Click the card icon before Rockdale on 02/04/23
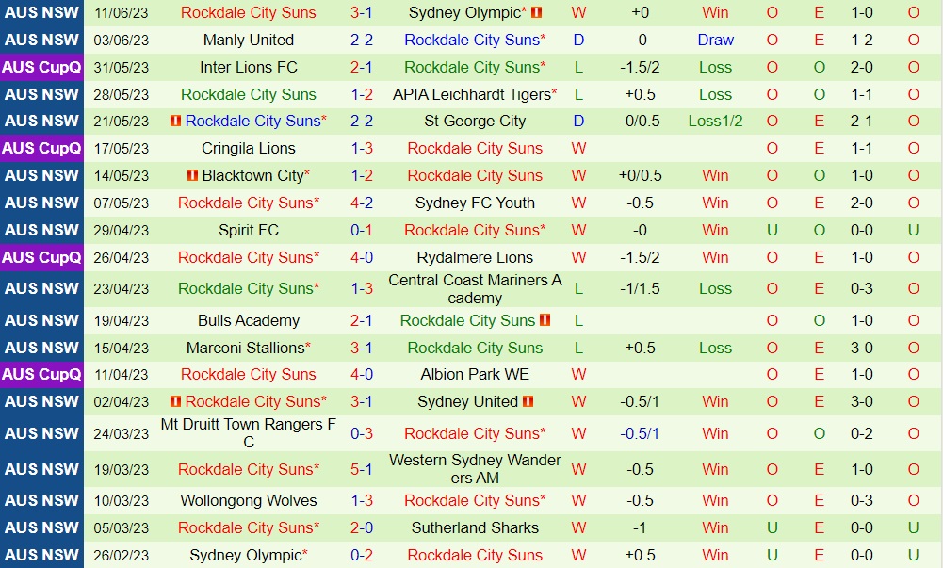 click(x=175, y=401)
